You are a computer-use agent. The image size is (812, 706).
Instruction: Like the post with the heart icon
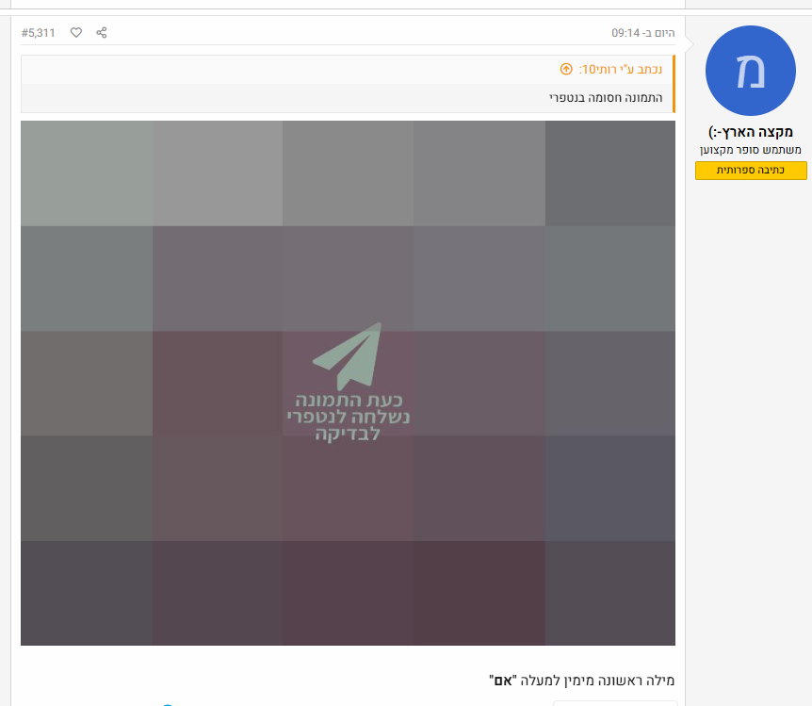(x=76, y=33)
